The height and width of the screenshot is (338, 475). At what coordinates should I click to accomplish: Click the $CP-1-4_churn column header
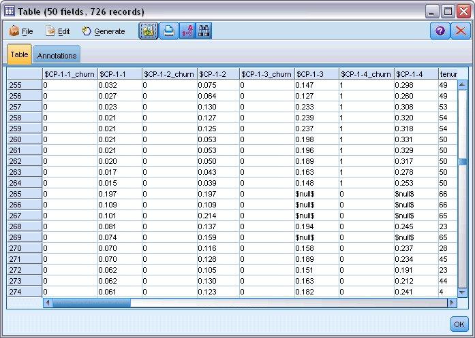pyautogui.click(x=366, y=74)
